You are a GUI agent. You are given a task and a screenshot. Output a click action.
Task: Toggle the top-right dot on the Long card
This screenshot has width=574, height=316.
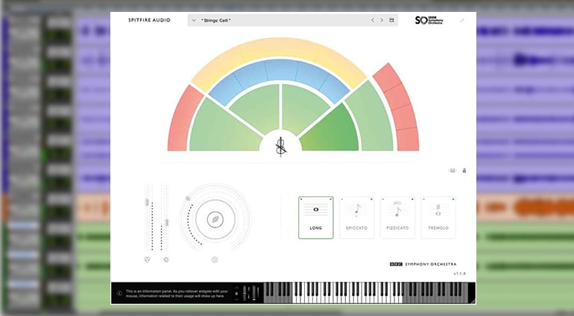pos(330,199)
